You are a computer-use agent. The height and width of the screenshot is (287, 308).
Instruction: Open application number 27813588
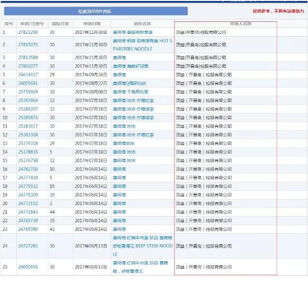coord(28,58)
